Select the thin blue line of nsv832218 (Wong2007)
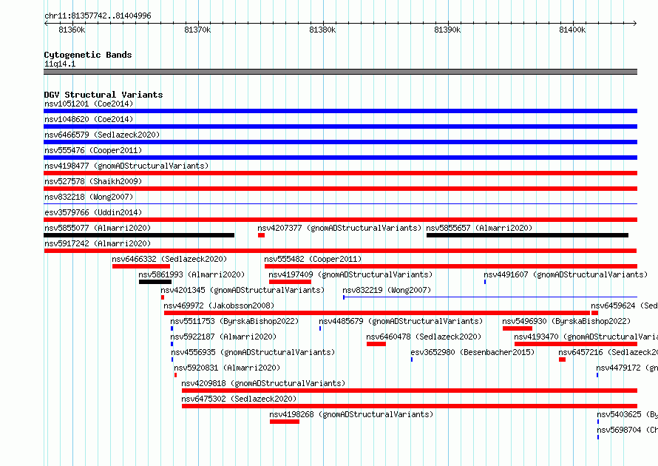Screen dimensions: 658x466 pyautogui.click(x=340, y=204)
